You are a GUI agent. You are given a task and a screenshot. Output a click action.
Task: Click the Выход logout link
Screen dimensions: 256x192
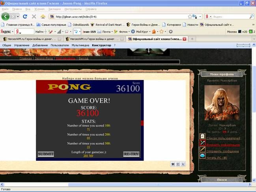pos(84,58)
